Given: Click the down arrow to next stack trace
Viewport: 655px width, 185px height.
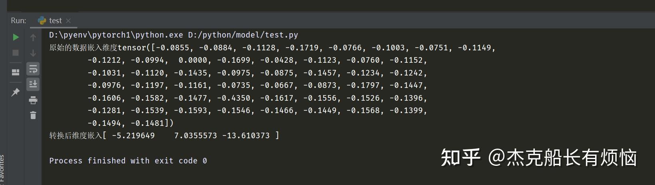Looking at the screenshot, I should (33, 53).
